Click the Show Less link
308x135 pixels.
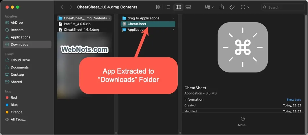click(294, 100)
